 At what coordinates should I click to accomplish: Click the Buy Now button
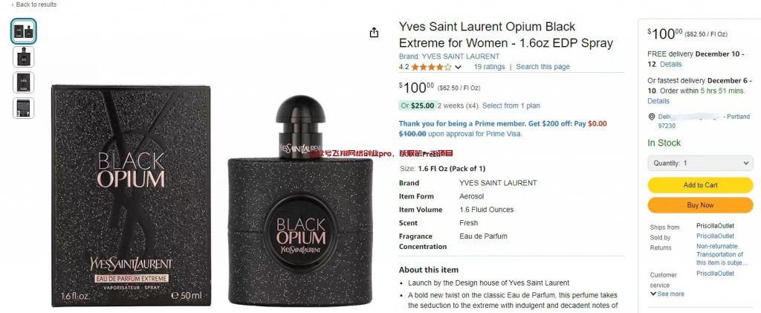point(700,205)
